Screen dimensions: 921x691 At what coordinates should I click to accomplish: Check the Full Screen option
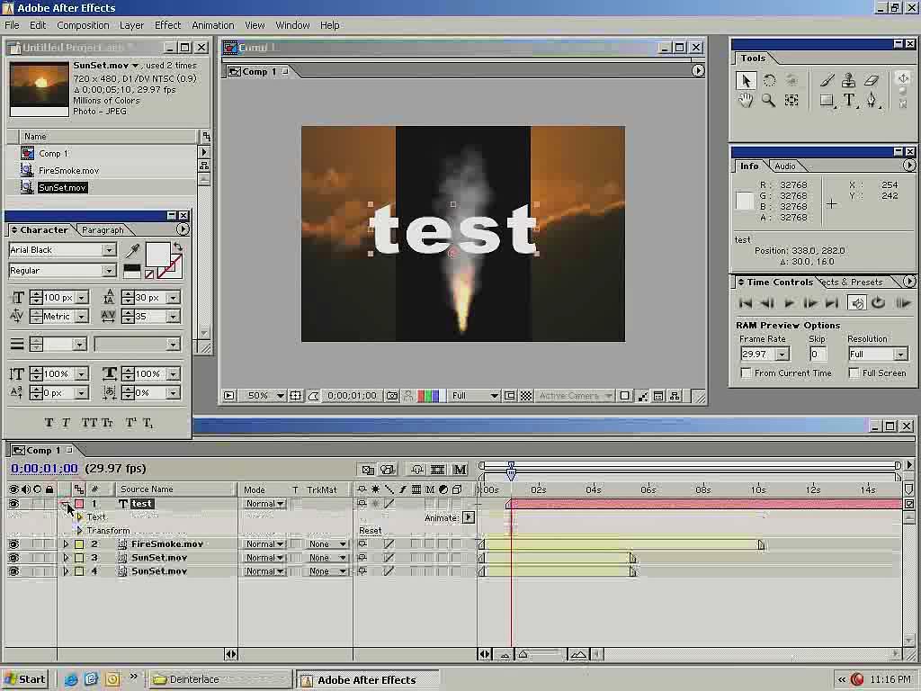(x=854, y=373)
